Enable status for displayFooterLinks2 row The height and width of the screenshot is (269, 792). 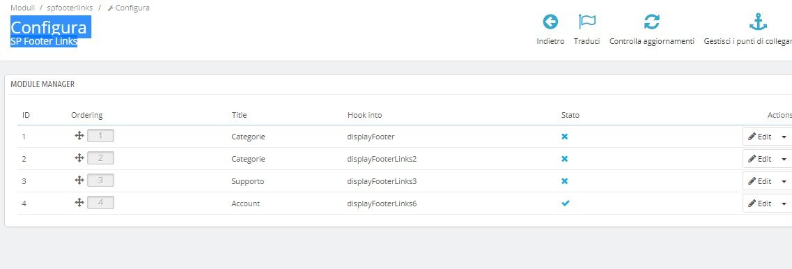[565, 159]
